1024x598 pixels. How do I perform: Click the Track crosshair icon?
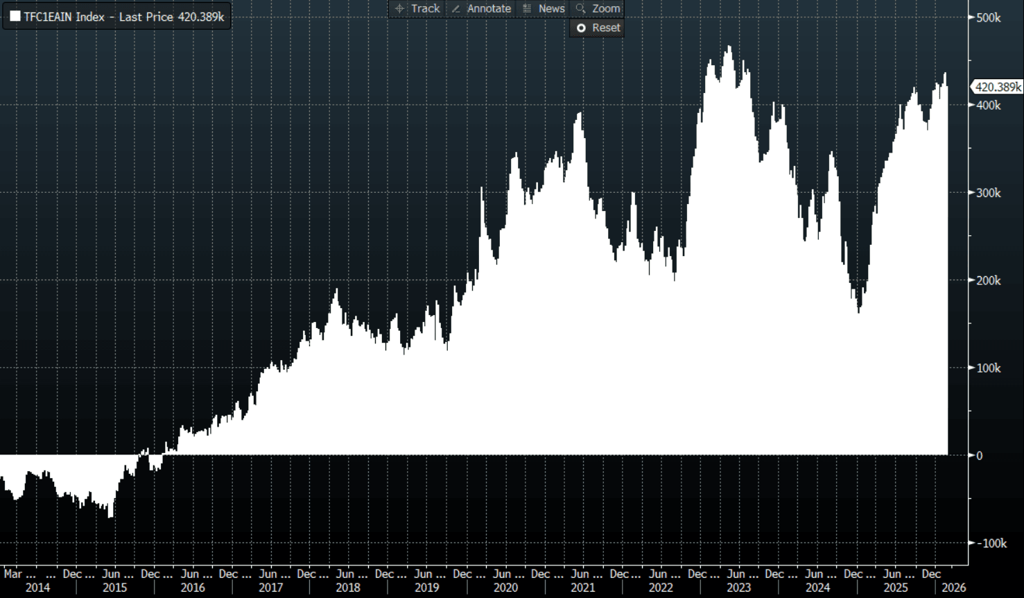point(399,8)
